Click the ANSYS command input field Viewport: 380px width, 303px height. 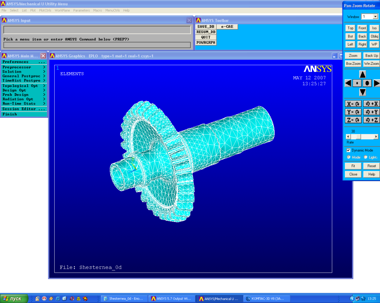coord(97,45)
